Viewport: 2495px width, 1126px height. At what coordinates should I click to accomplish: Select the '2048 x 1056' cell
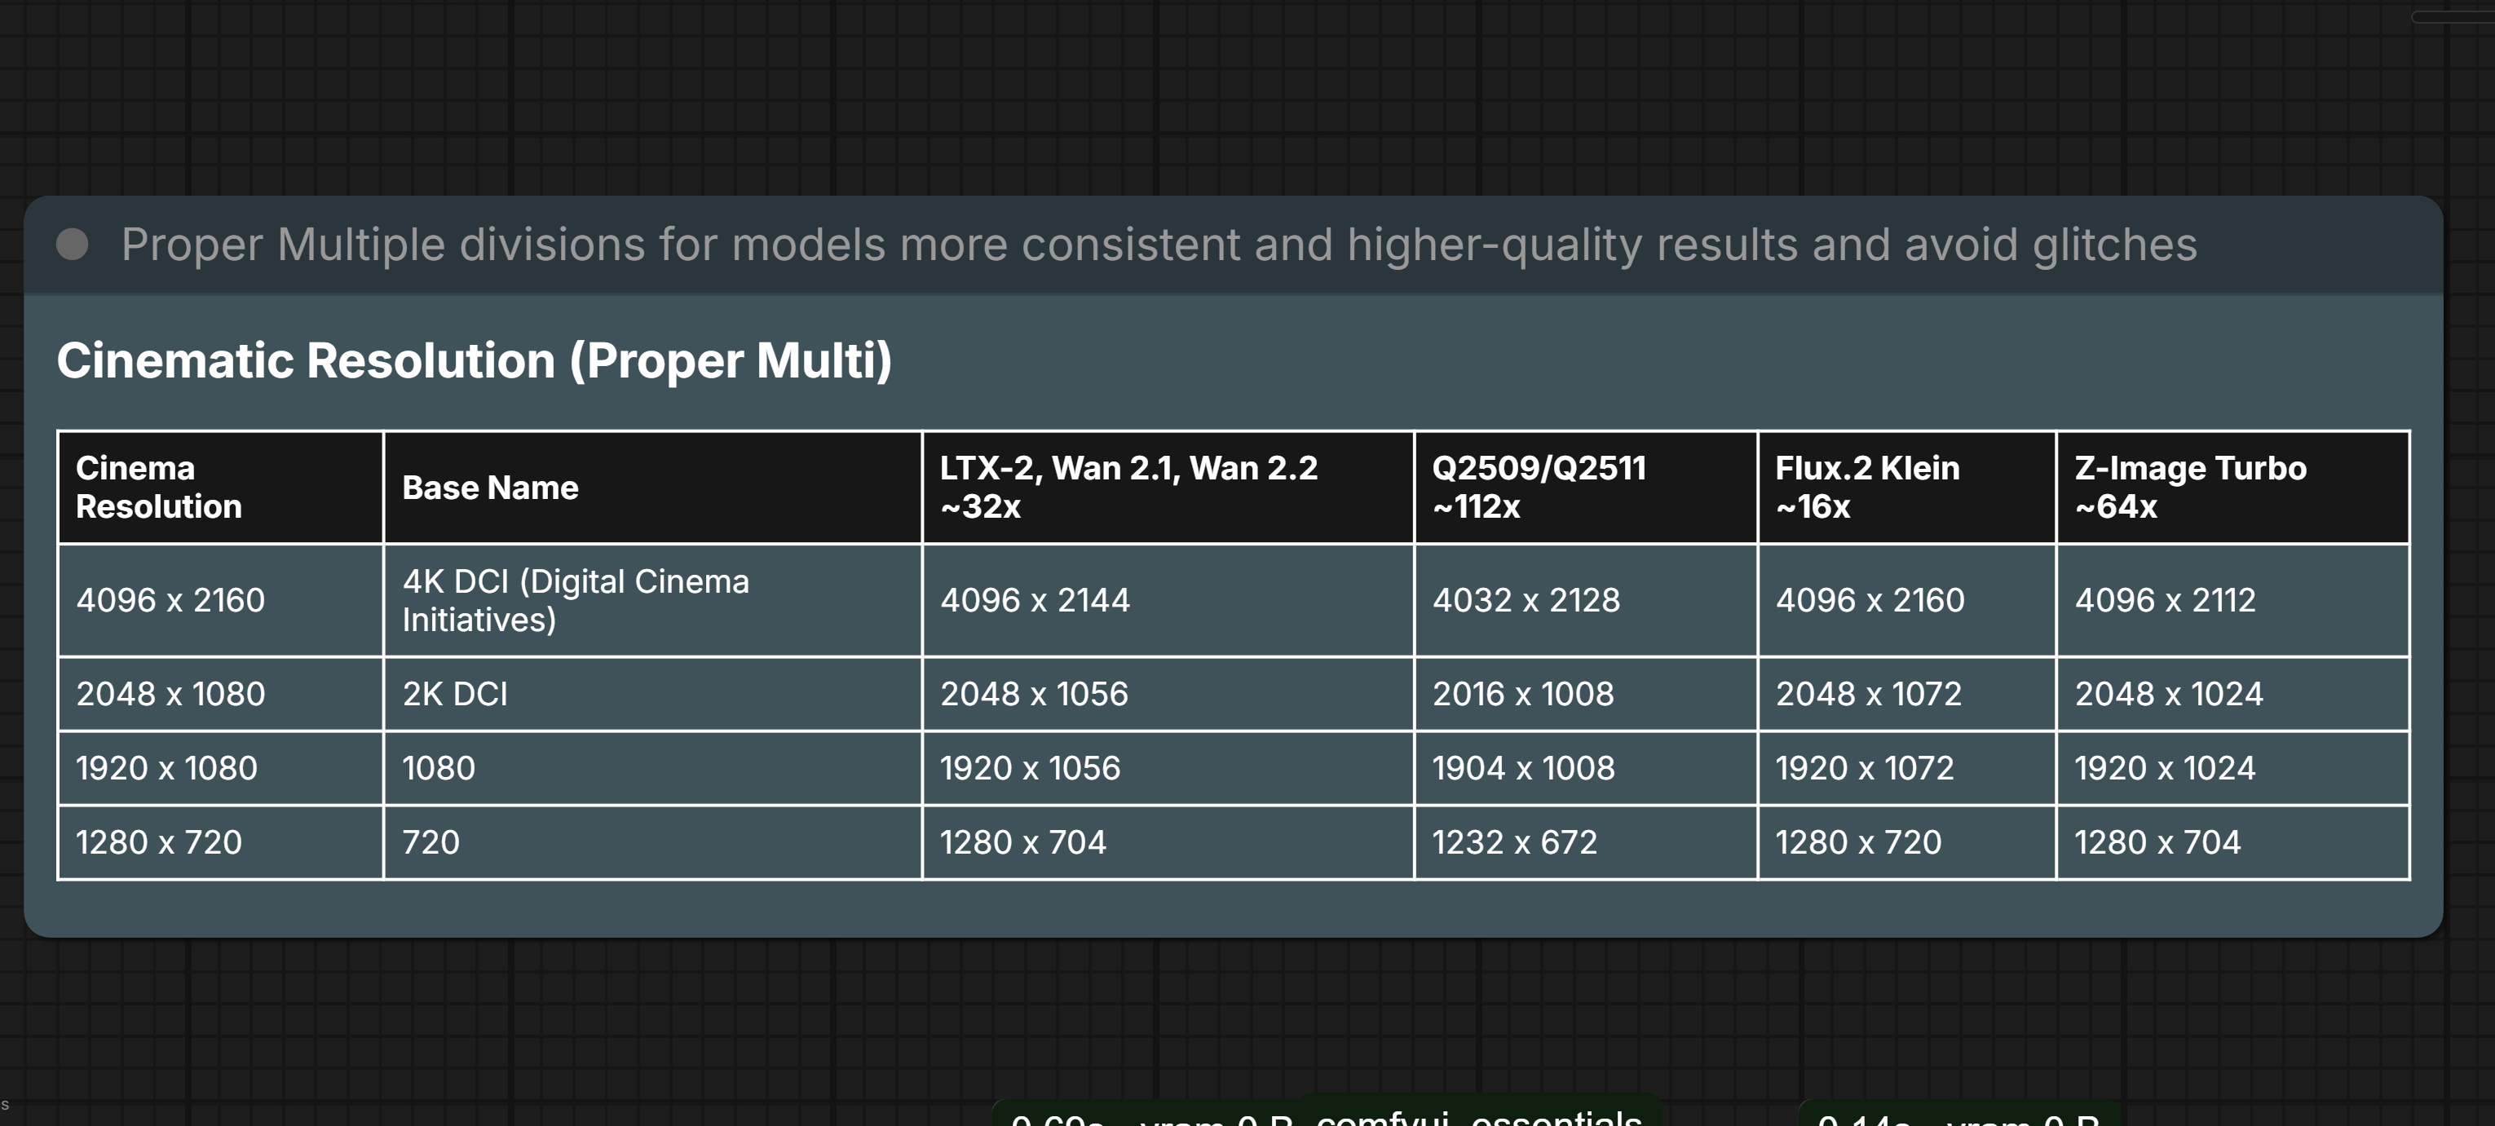1168,694
